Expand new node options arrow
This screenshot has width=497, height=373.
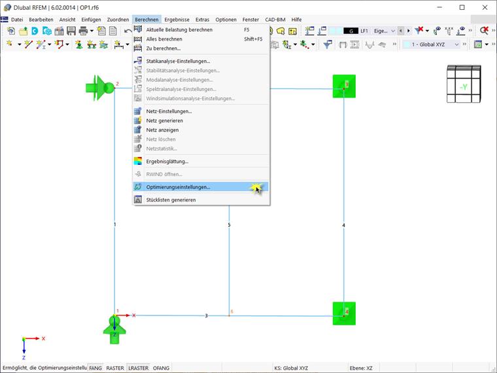tap(20, 44)
